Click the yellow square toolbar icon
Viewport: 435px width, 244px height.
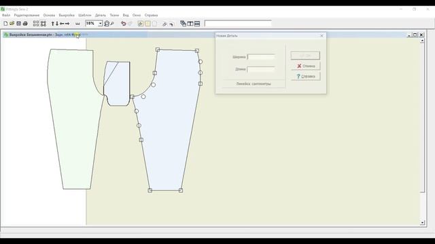[x=147, y=24]
